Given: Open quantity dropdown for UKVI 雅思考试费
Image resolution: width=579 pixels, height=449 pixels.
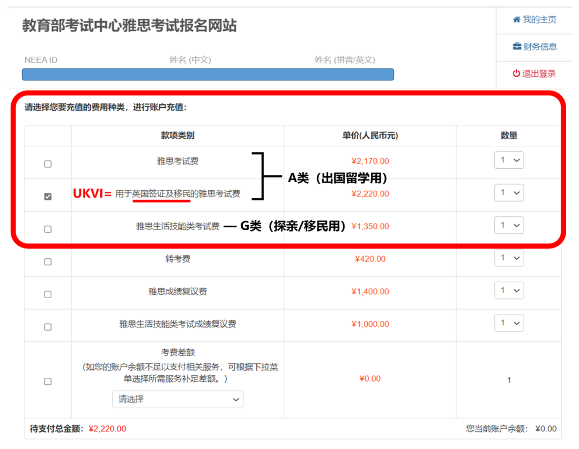Looking at the screenshot, I should point(508,192).
